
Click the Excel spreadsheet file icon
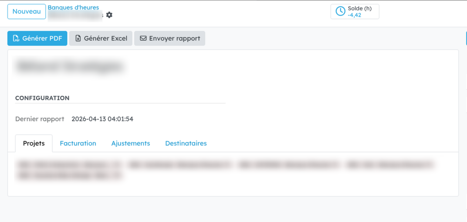78,38
